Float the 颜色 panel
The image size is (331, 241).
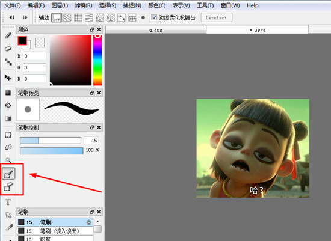click(92, 29)
